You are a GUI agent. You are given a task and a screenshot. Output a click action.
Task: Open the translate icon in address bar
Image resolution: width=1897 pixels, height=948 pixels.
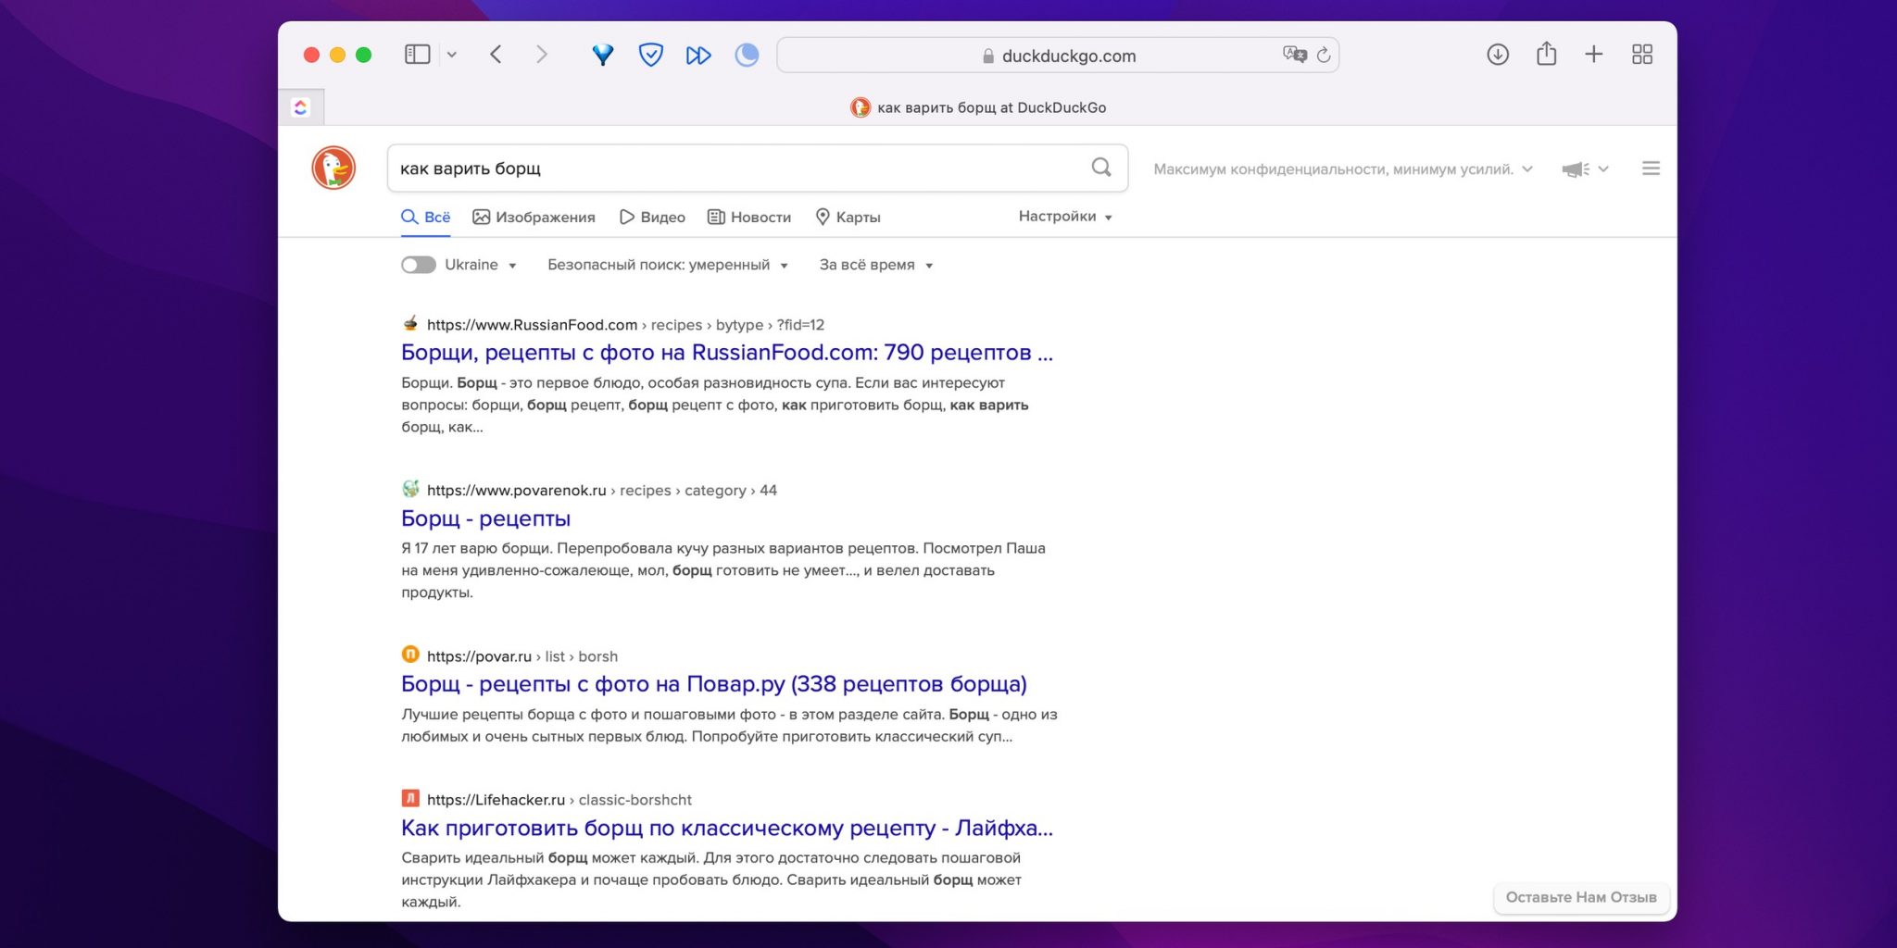(1295, 54)
